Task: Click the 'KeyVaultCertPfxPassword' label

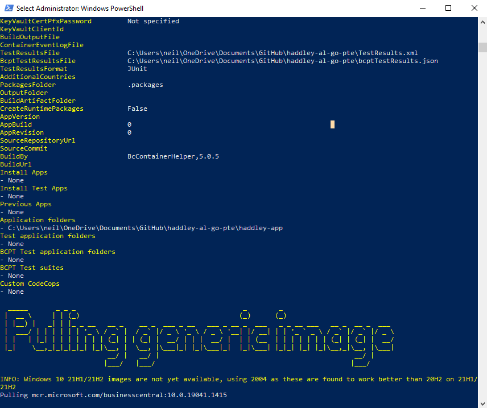Action: (x=46, y=21)
